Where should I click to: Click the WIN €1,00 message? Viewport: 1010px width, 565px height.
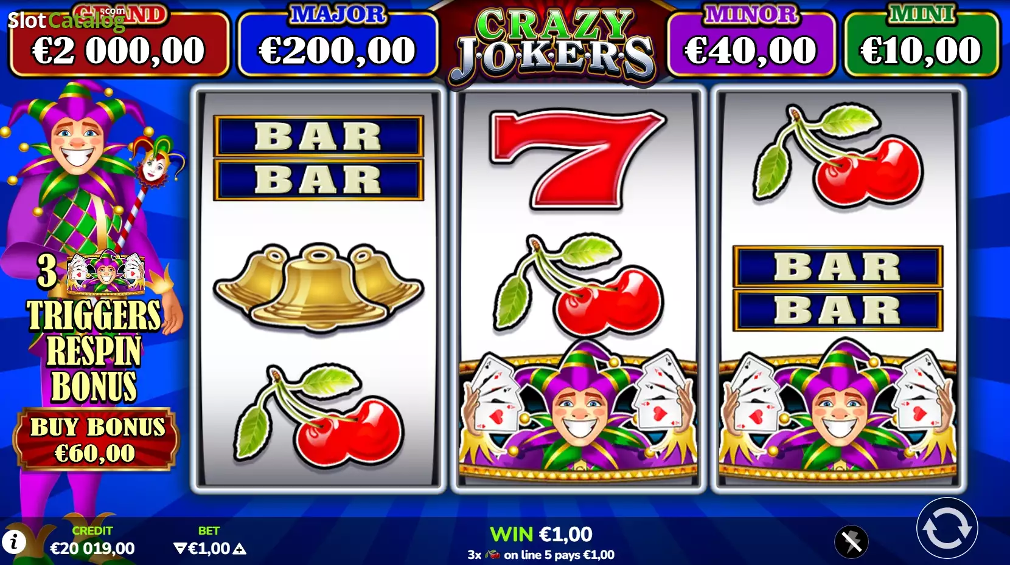(541, 535)
